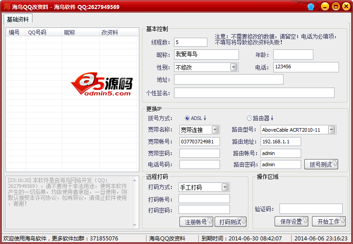This screenshot has width=353, height=244.
Task: Click the 电话号码 input field
Action: pos(200,164)
